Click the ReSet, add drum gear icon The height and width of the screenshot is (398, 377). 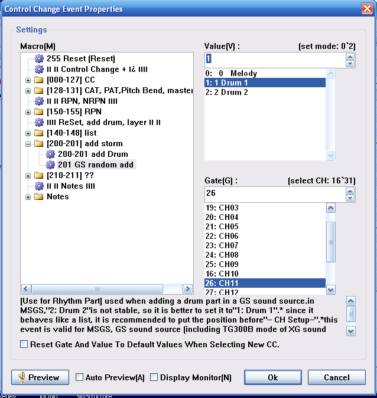[x=40, y=122]
